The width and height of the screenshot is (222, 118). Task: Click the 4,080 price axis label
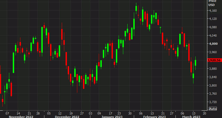click(x=213, y=27)
